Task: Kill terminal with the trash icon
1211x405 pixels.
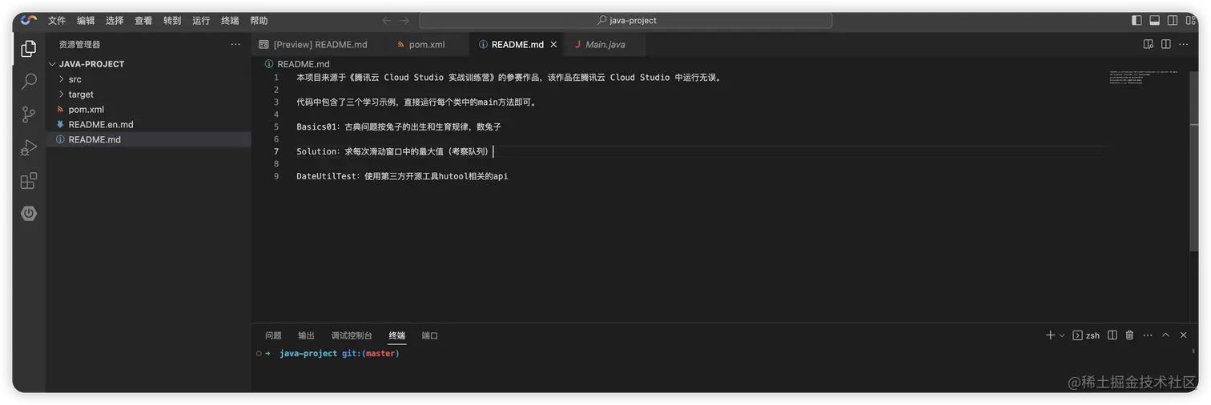Action: 1129,335
